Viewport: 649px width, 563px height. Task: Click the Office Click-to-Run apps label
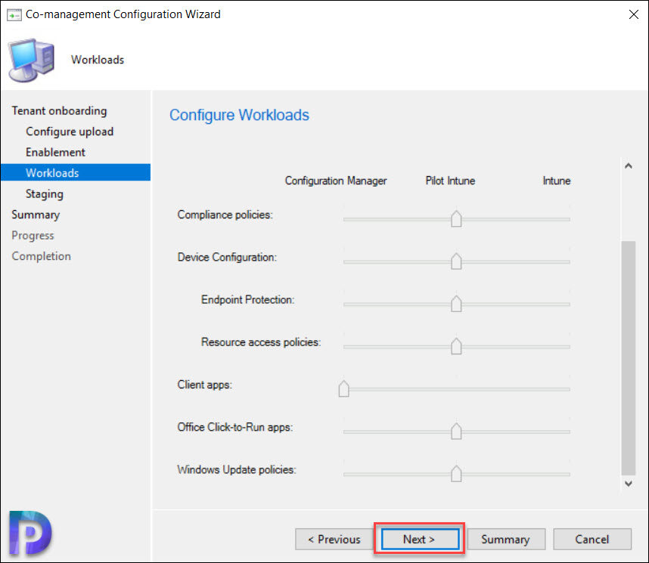[x=235, y=427]
